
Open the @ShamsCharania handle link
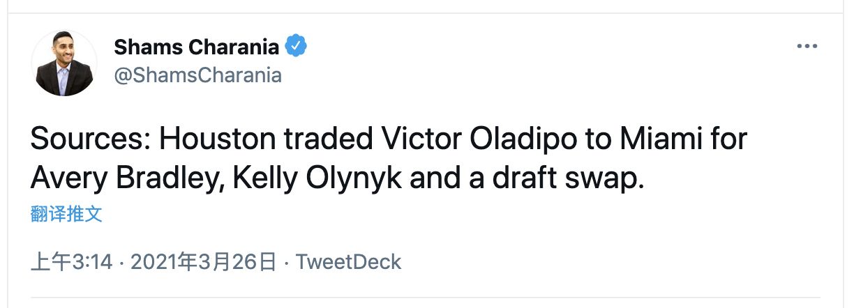[197, 75]
